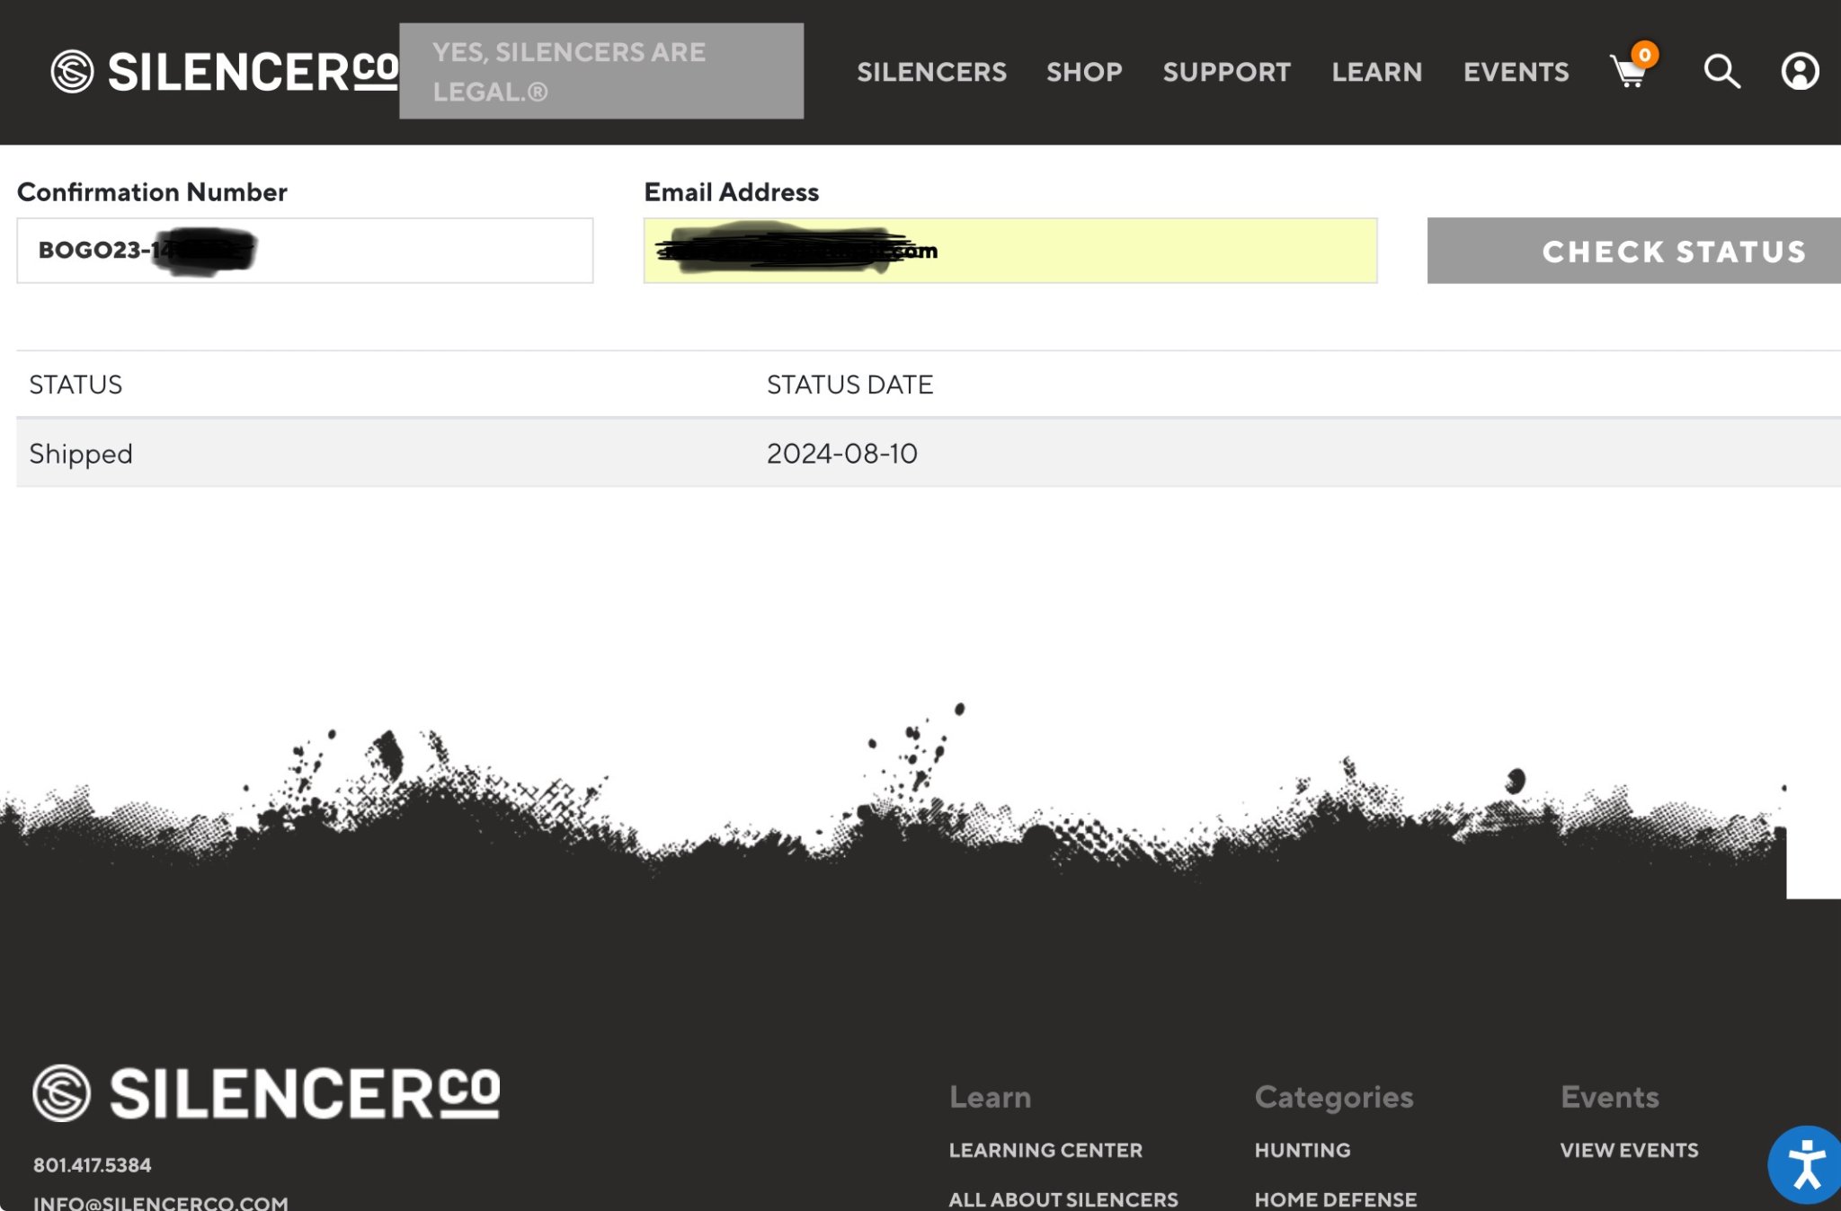Click the STATUS column header

[x=76, y=385]
